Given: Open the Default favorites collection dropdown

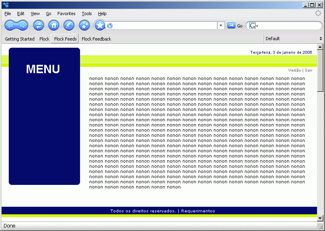Looking at the screenshot, I should coord(294,39).
